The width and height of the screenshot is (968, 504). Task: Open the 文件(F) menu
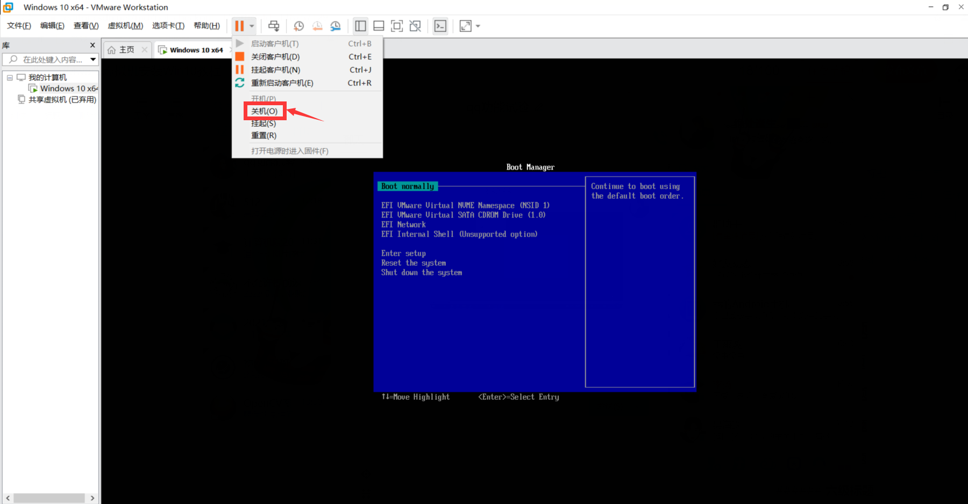pyautogui.click(x=19, y=26)
